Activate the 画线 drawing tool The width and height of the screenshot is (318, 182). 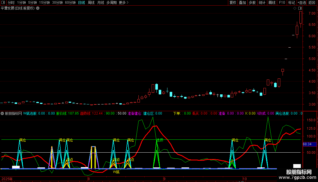tap(272, 3)
